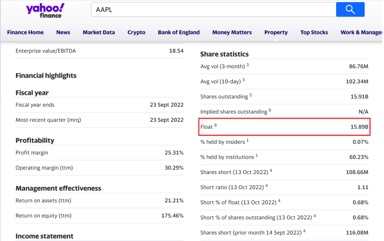Click the 108.66M shares short value
The image size is (384, 241).
pos(357,172)
